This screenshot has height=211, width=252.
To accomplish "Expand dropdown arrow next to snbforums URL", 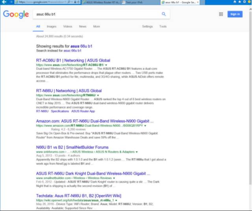I will [x=137, y=152].
